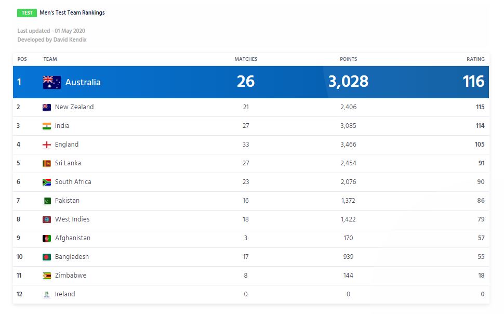Click the England flag icon
504x314 pixels.
[x=47, y=145]
